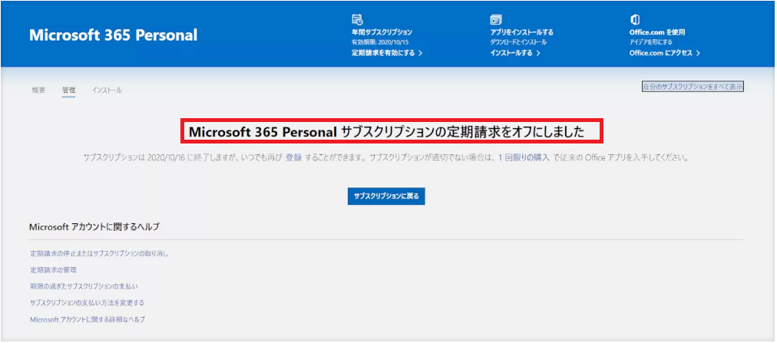Open Office.com にアクセス link
Screen dimensions: 777x343
(x=664, y=53)
